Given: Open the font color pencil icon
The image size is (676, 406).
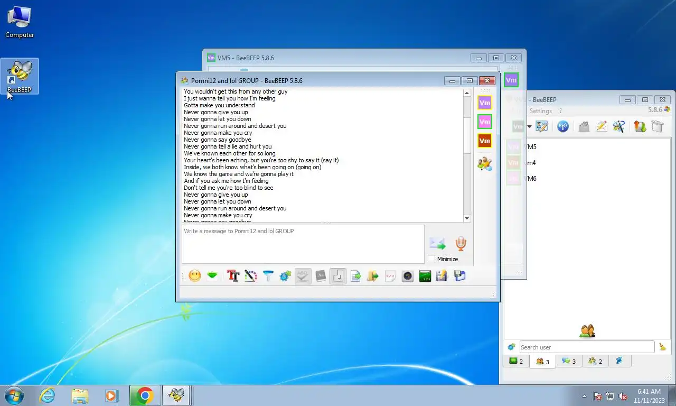Looking at the screenshot, I should click(250, 276).
